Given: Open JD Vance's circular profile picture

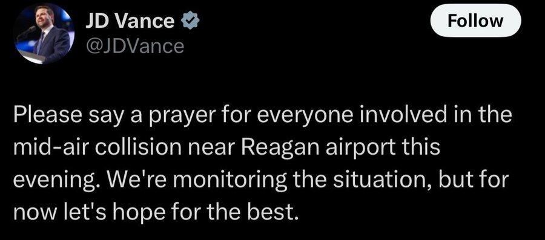Looking at the screenshot, I should (44, 34).
